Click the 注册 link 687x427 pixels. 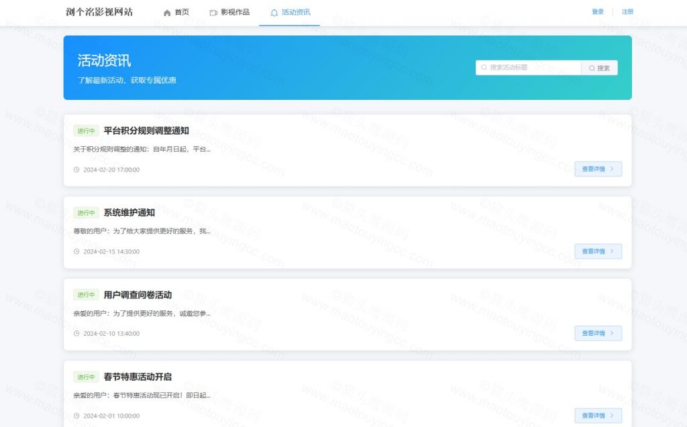pos(627,12)
